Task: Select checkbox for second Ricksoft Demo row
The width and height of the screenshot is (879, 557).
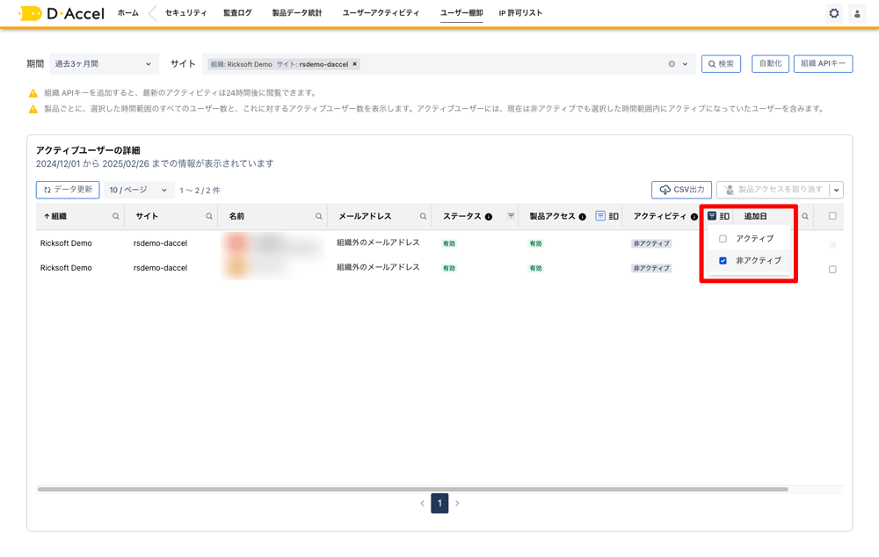Action: [832, 270]
